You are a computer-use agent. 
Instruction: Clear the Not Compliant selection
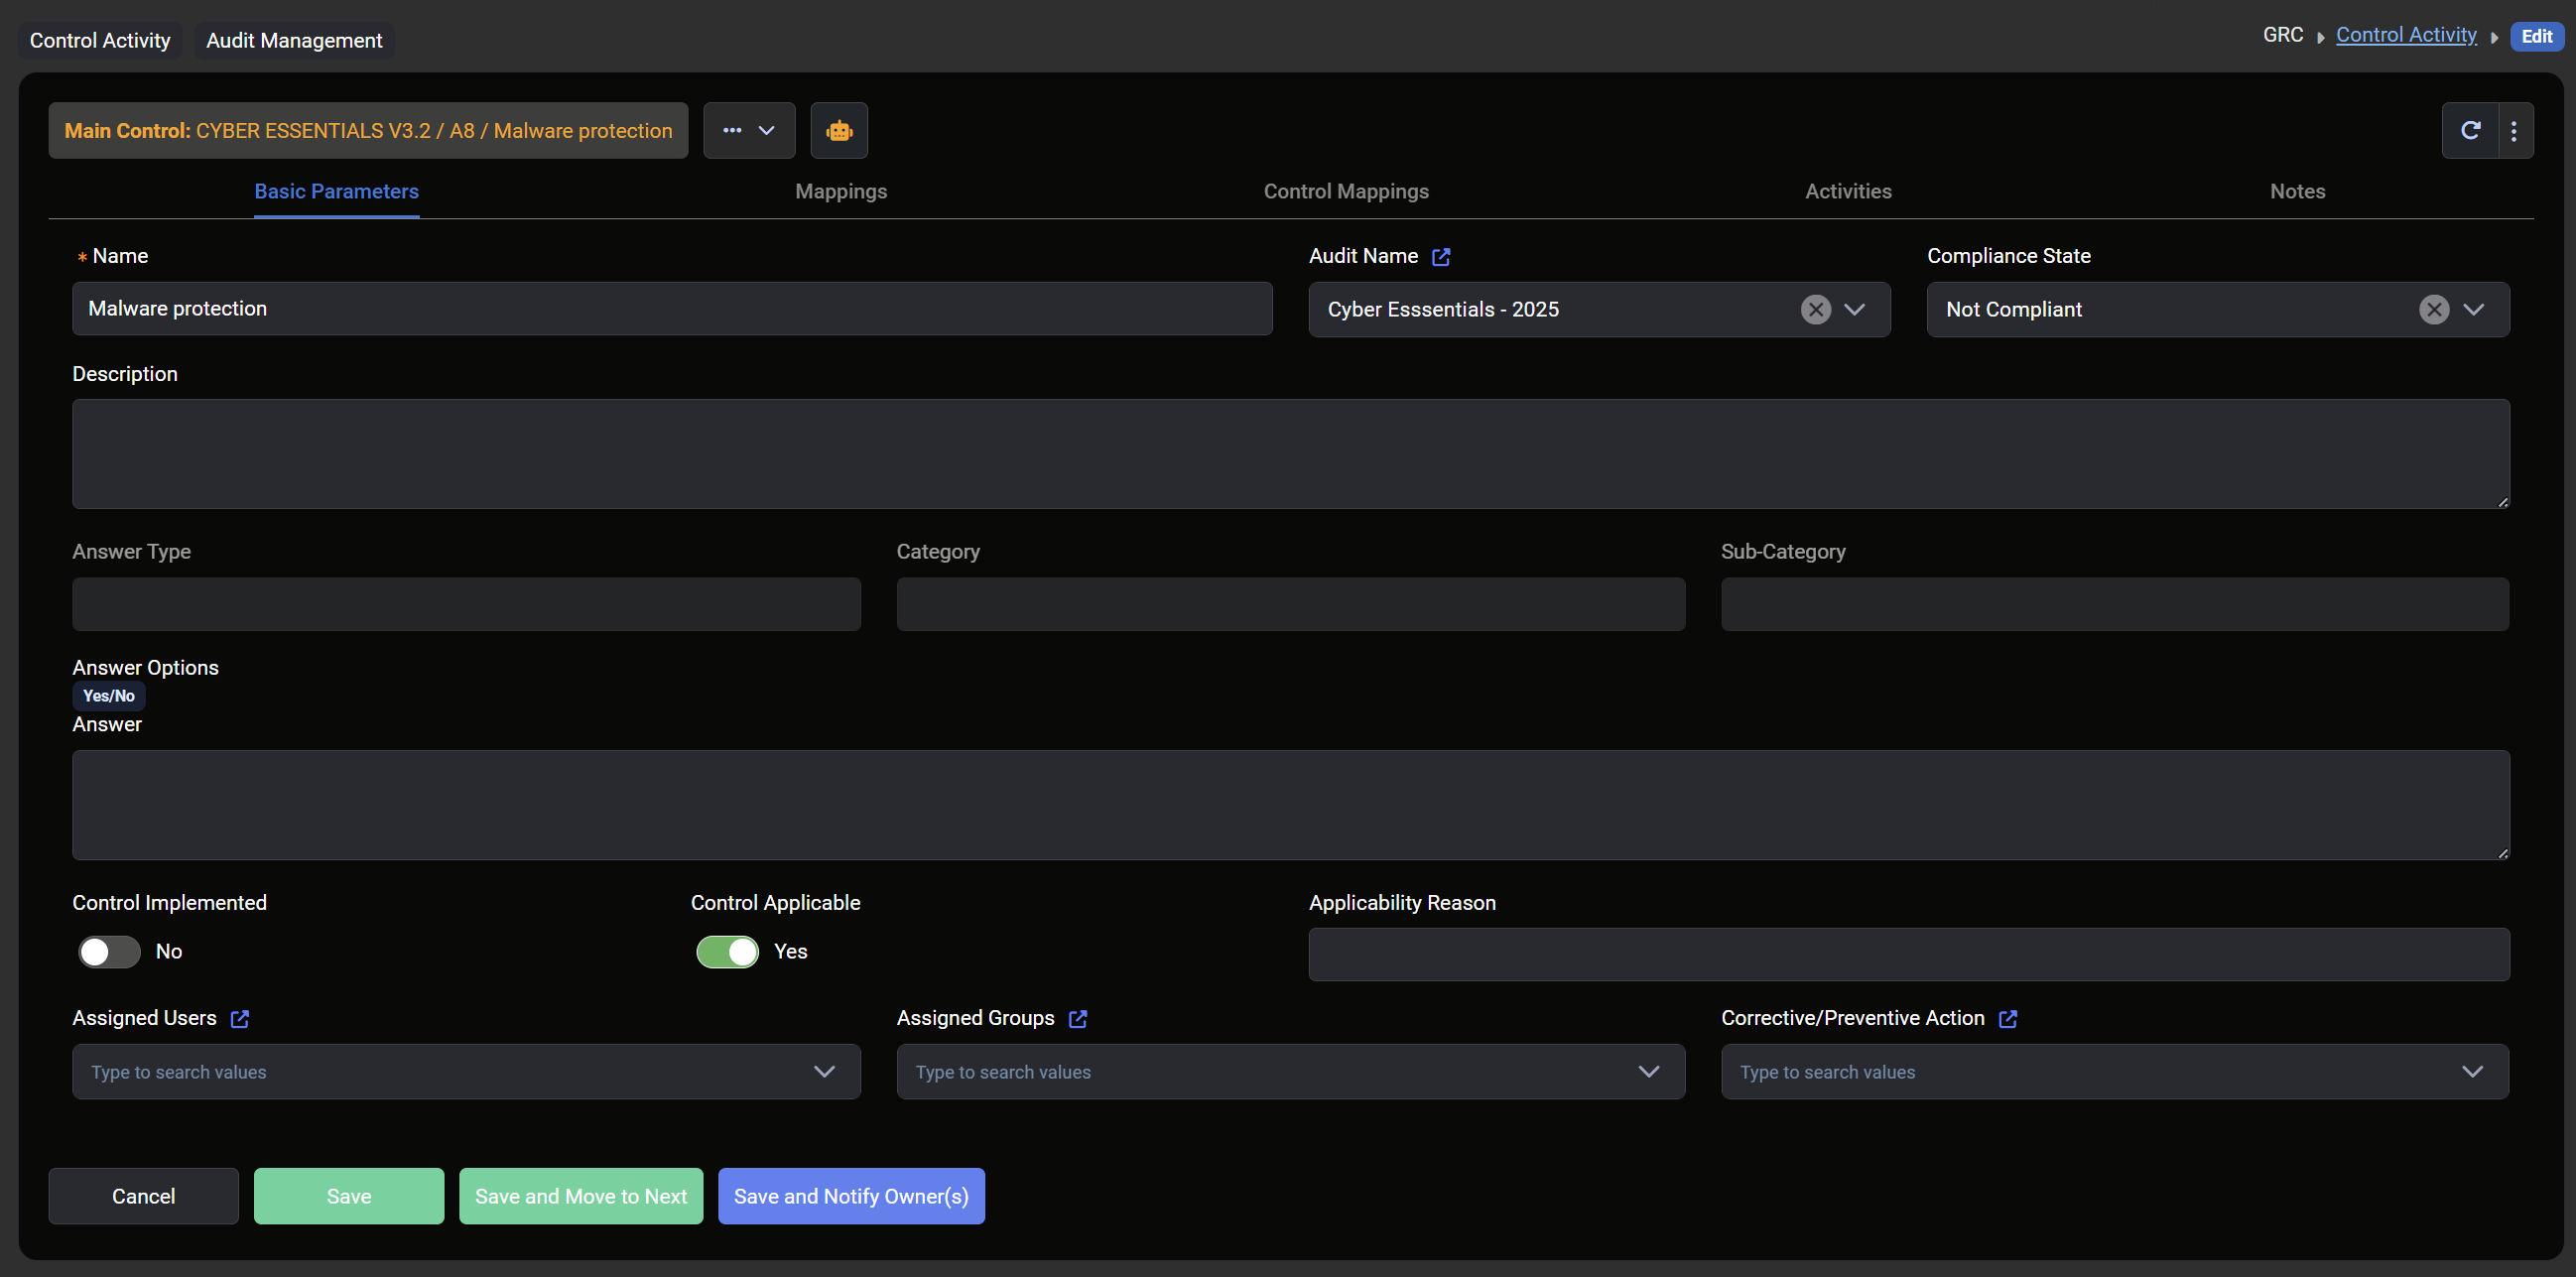tap(2433, 309)
